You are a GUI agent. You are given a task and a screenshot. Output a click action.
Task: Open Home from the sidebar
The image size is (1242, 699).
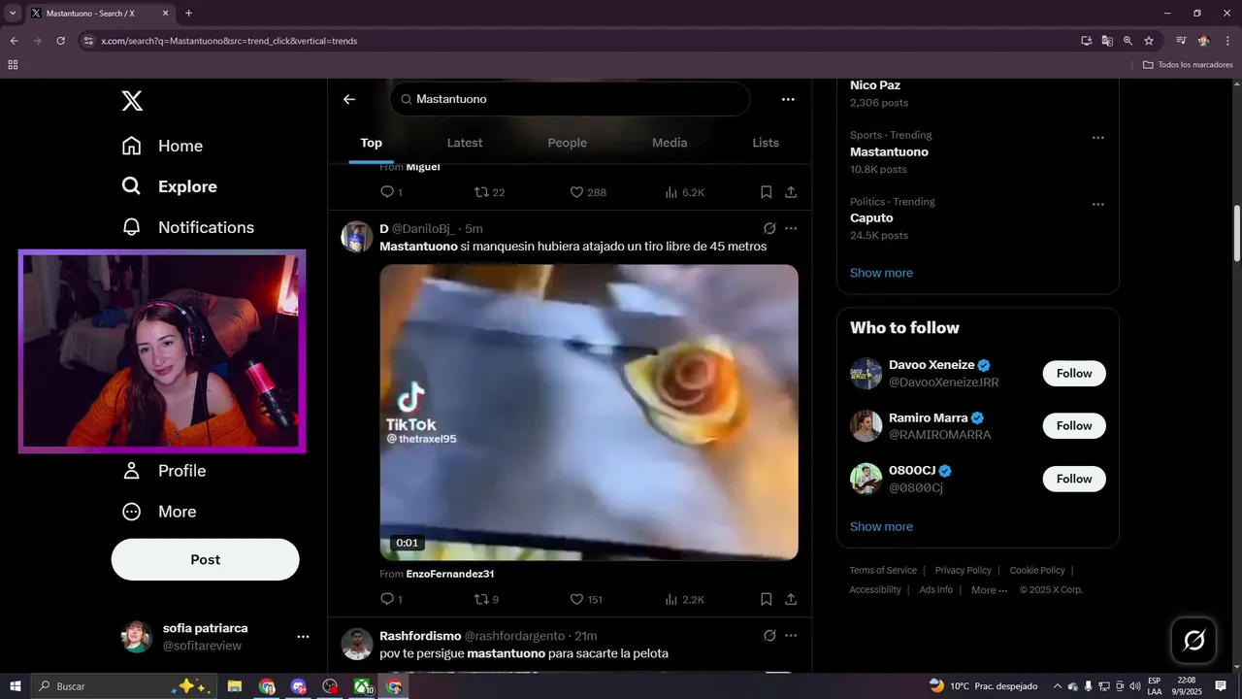tap(162, 146)
